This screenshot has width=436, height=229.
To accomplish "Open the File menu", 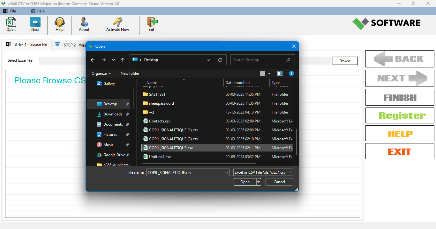I will (x=10, y=11).
